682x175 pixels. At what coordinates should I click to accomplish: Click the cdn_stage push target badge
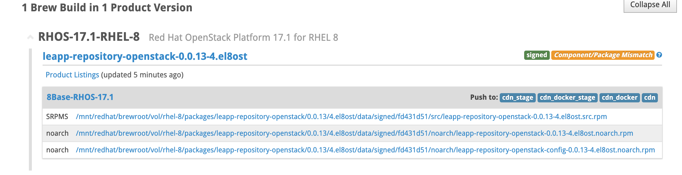517,98
